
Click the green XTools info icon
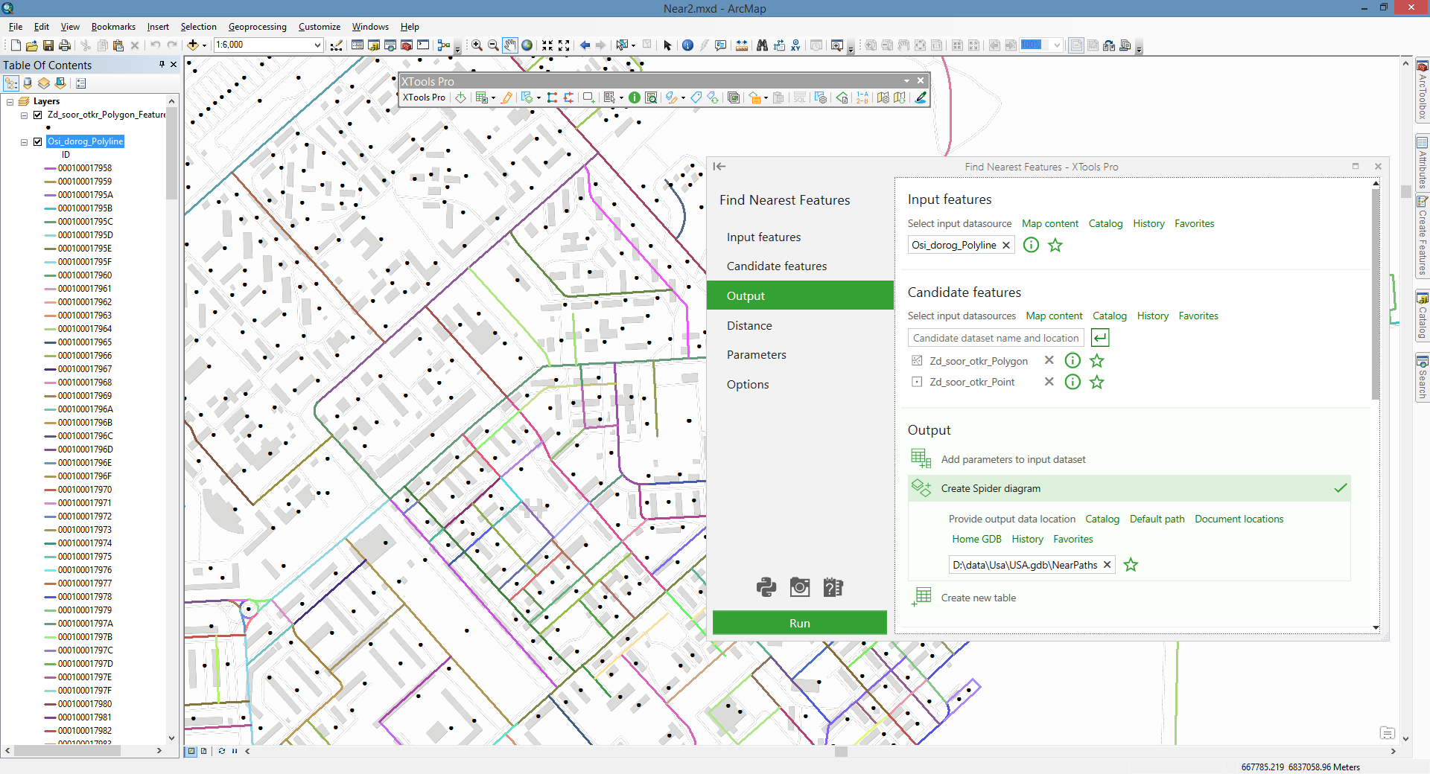(635, 97)
